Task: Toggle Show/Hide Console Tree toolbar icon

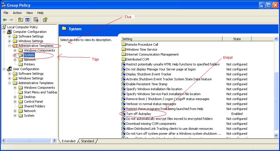Action: (x=27, y=20)
